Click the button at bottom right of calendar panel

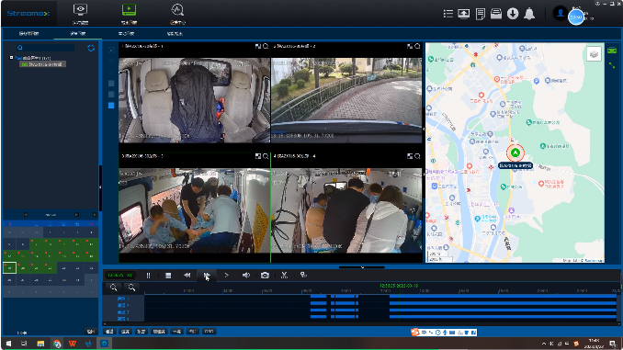click(91, 332)
